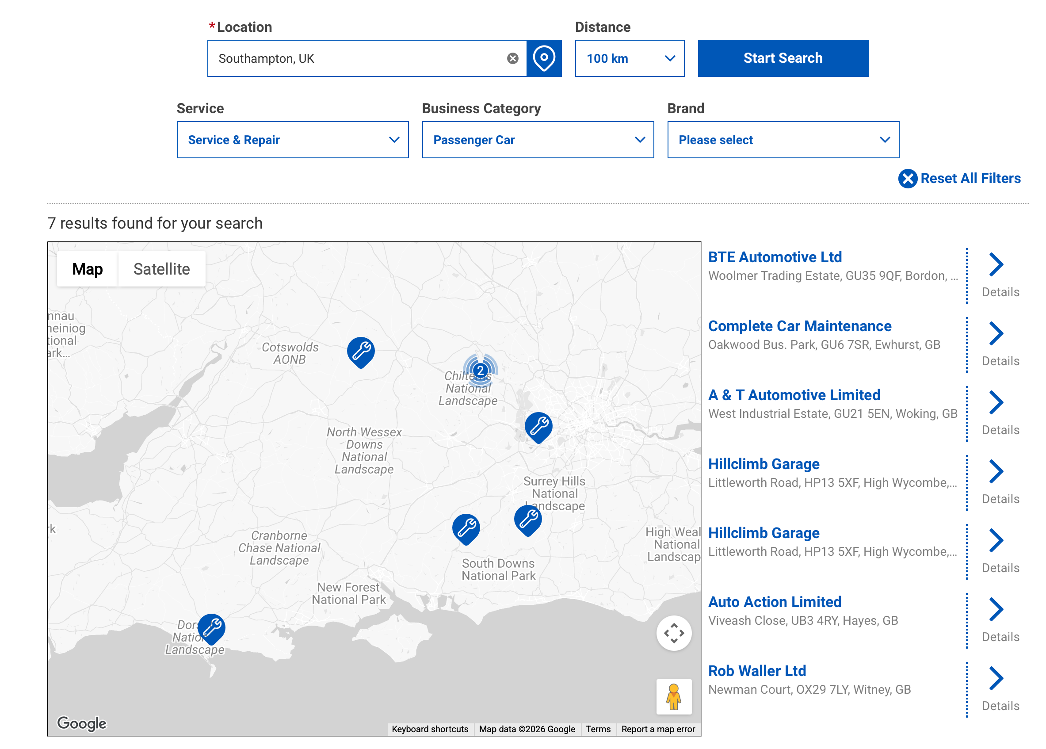Open A & T Automotive Limited title

[x=794, y=395]
